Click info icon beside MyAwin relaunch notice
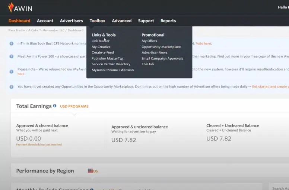Viewport: 289px width, 190px height. point(12,71)
